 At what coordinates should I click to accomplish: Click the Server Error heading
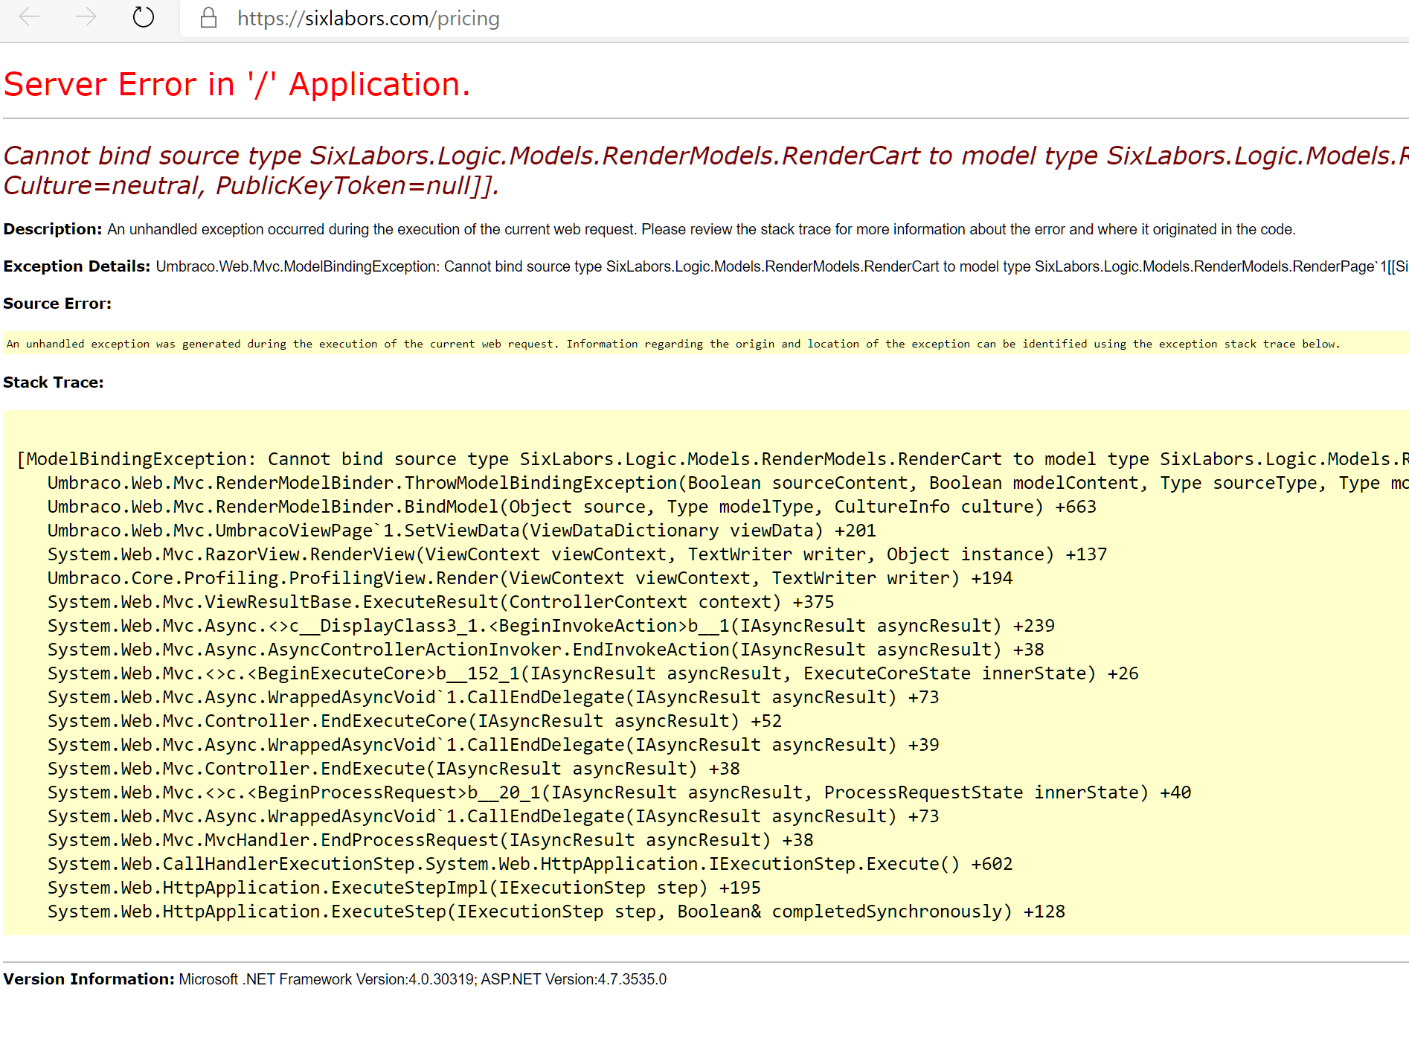pos(237,84)
